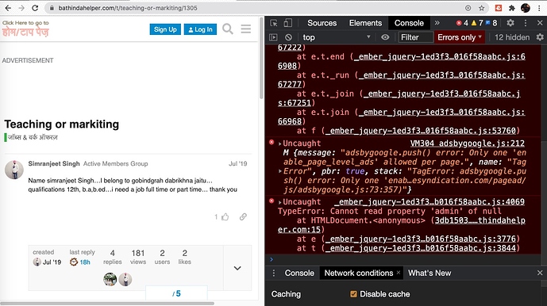
Task: Click the console prompt input line
Action: point(405,259)
